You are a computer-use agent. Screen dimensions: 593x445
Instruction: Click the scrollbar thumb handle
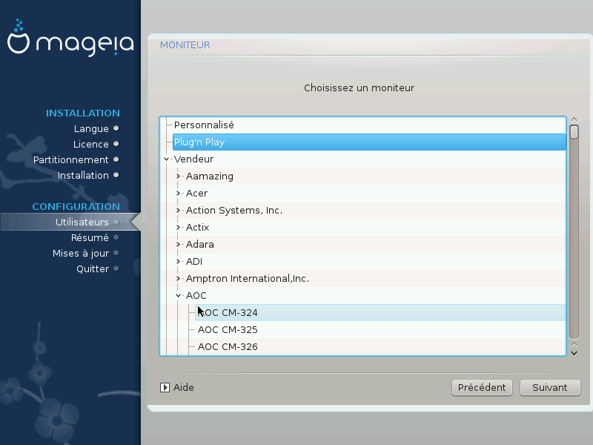pyautogui.click(x=574, y=132)
